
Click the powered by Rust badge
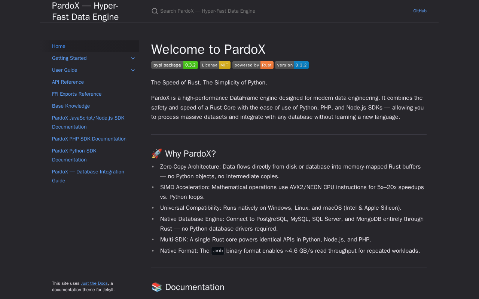click(x=253, y=65)
